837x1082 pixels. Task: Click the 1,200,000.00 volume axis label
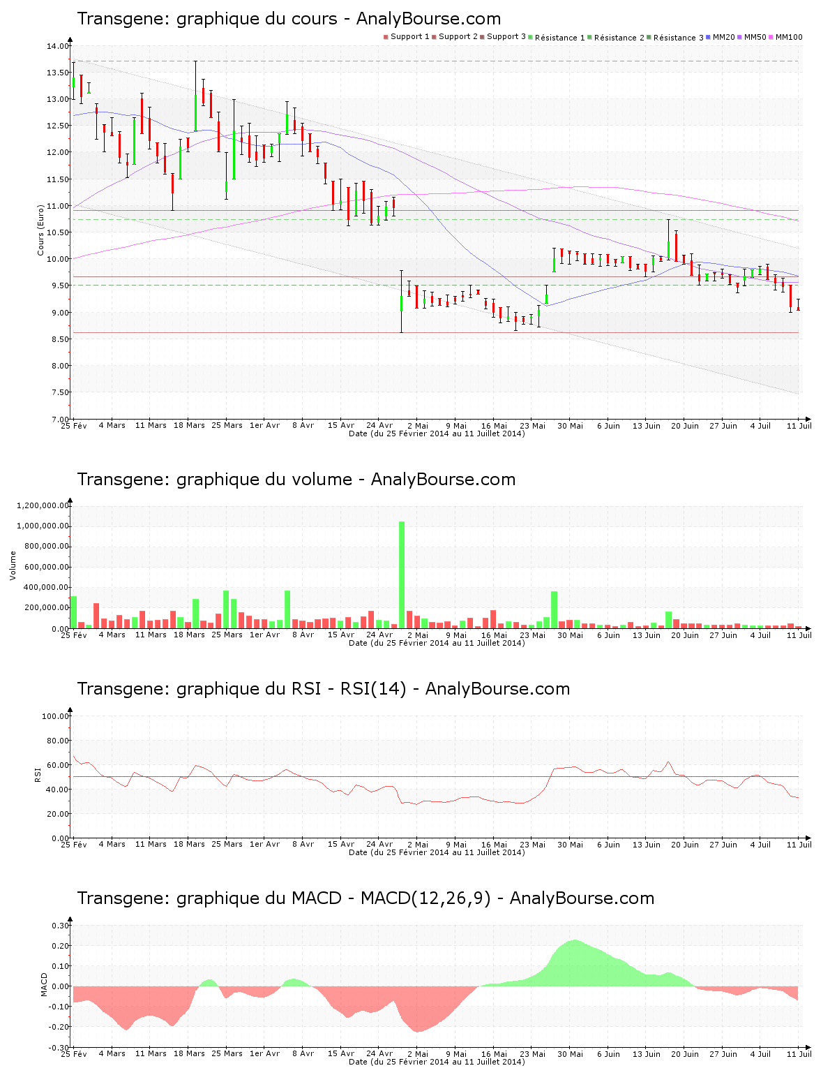(x=43, y=505)
